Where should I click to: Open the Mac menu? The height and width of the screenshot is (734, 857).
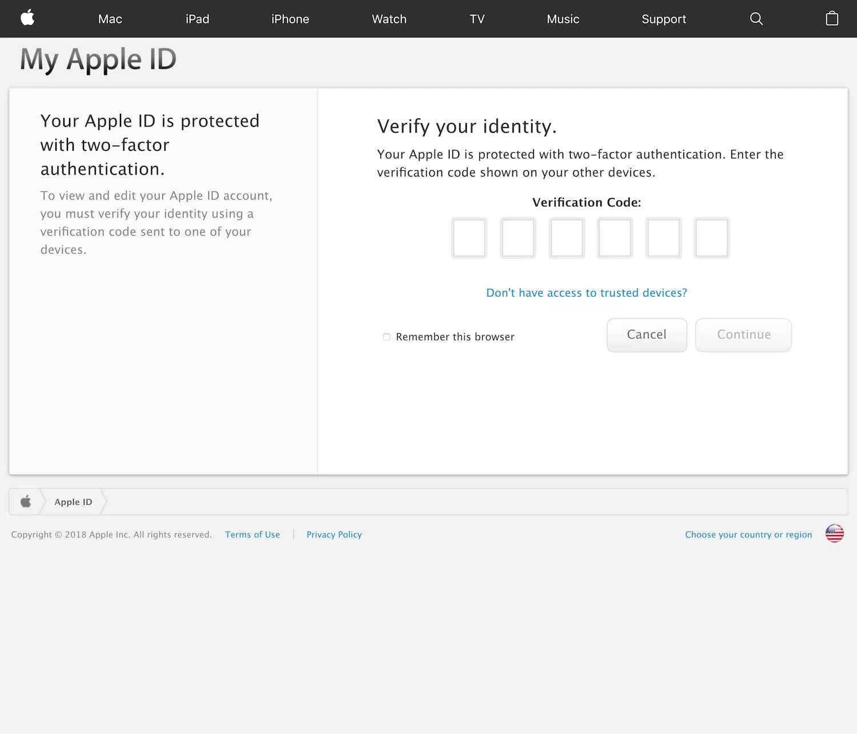pyautogui.click(x=110, y=19)
